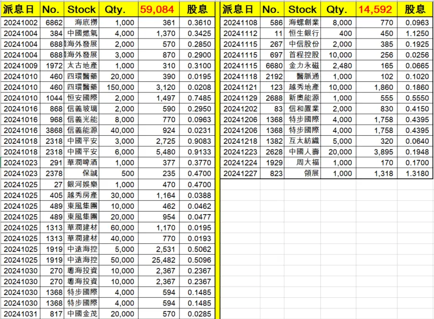Image resolution: width=434 pixels, height=319 pixels.
Task: Select the red total cell 59,084
Action: pos(159,10)
